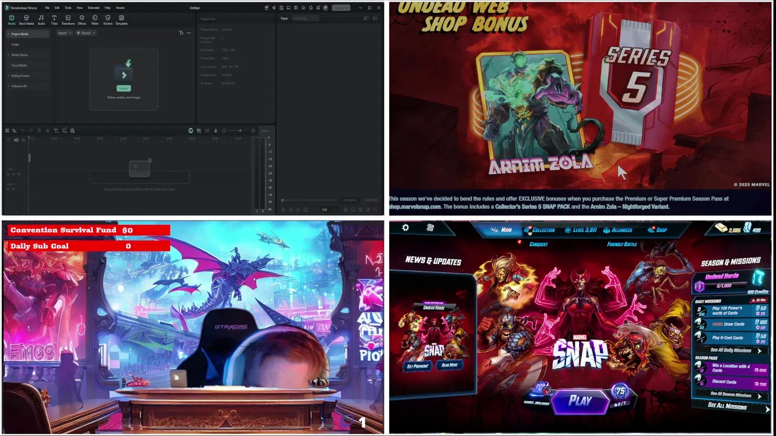The image size is (776, 436).
Task: Open Conquest mode in Marvel Snap
Action: 538,244
